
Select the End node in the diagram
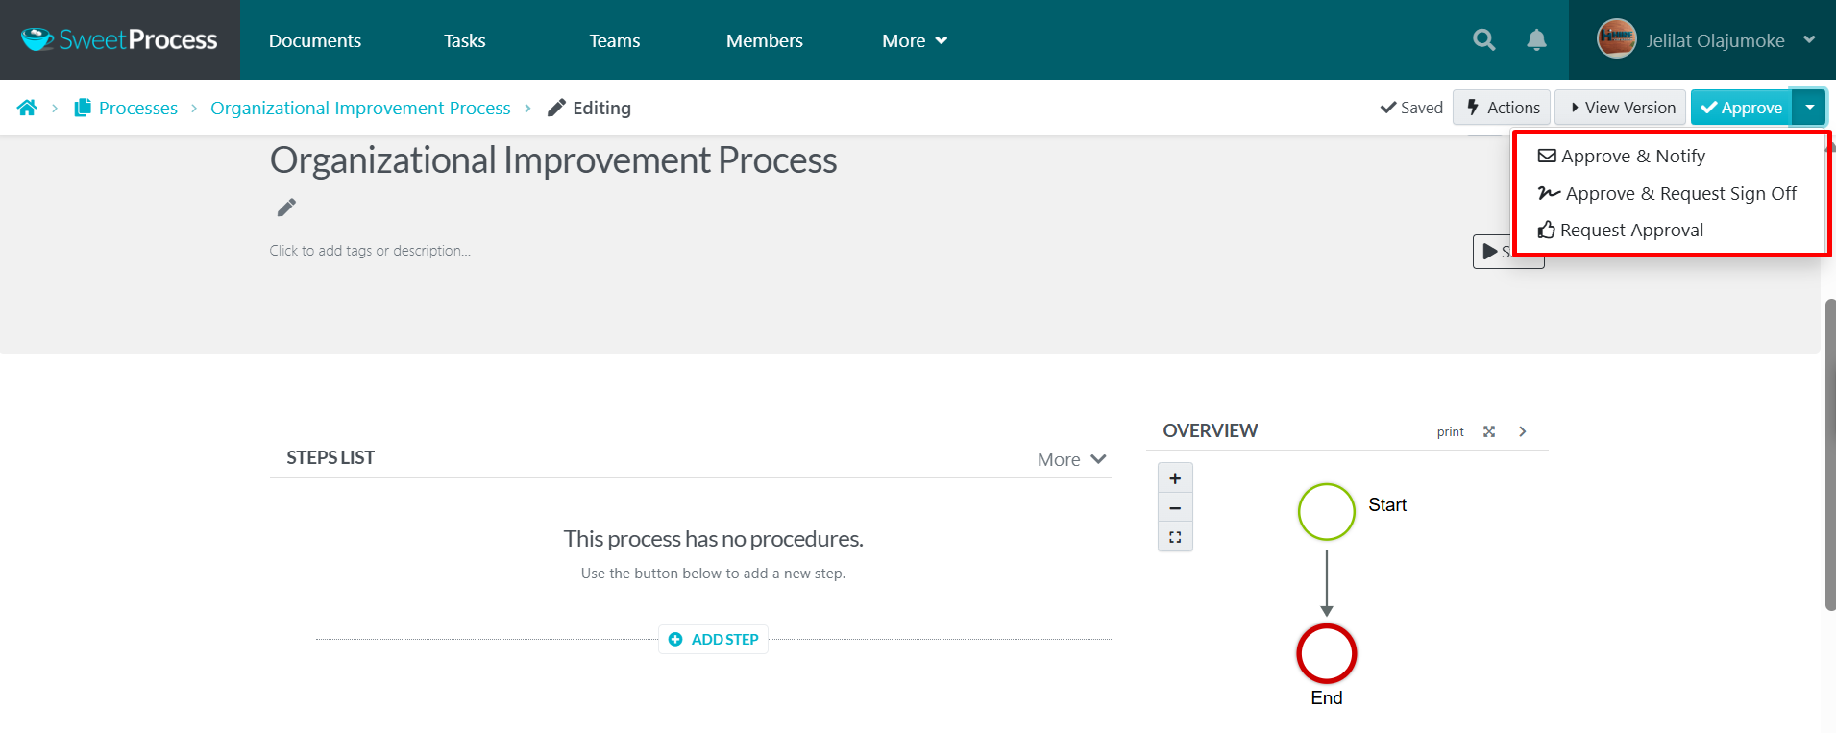(1327, 654)
